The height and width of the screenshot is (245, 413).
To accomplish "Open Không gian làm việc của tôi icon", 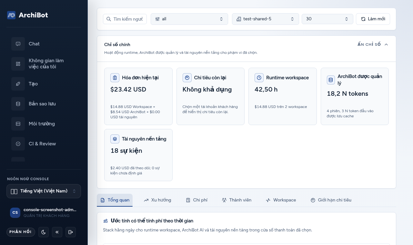I will click(18, 64).
